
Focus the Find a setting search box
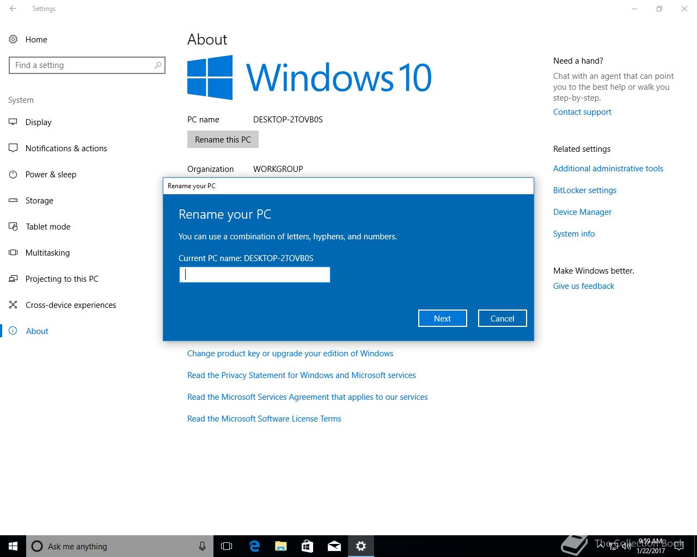click(x=87, y=65)
